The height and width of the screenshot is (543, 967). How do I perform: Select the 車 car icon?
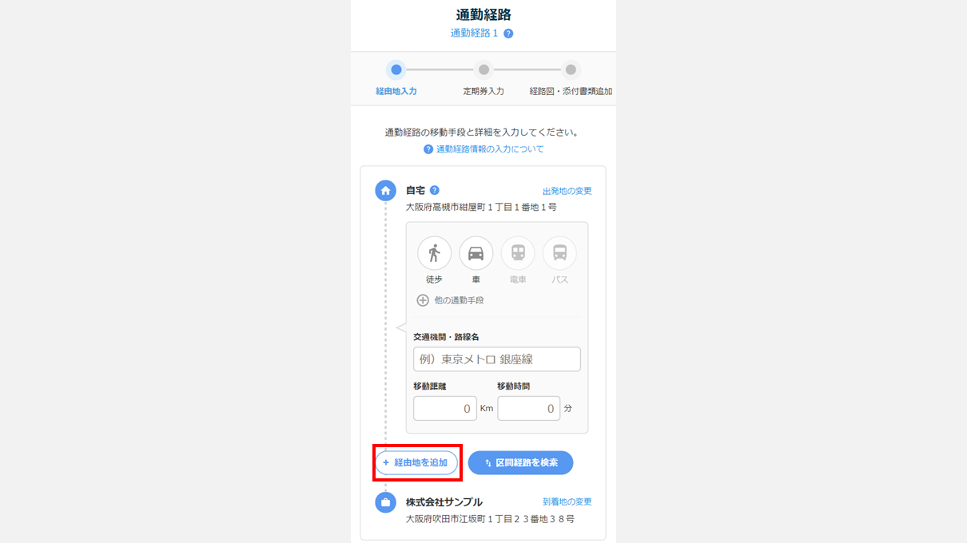tap(476, 253)
